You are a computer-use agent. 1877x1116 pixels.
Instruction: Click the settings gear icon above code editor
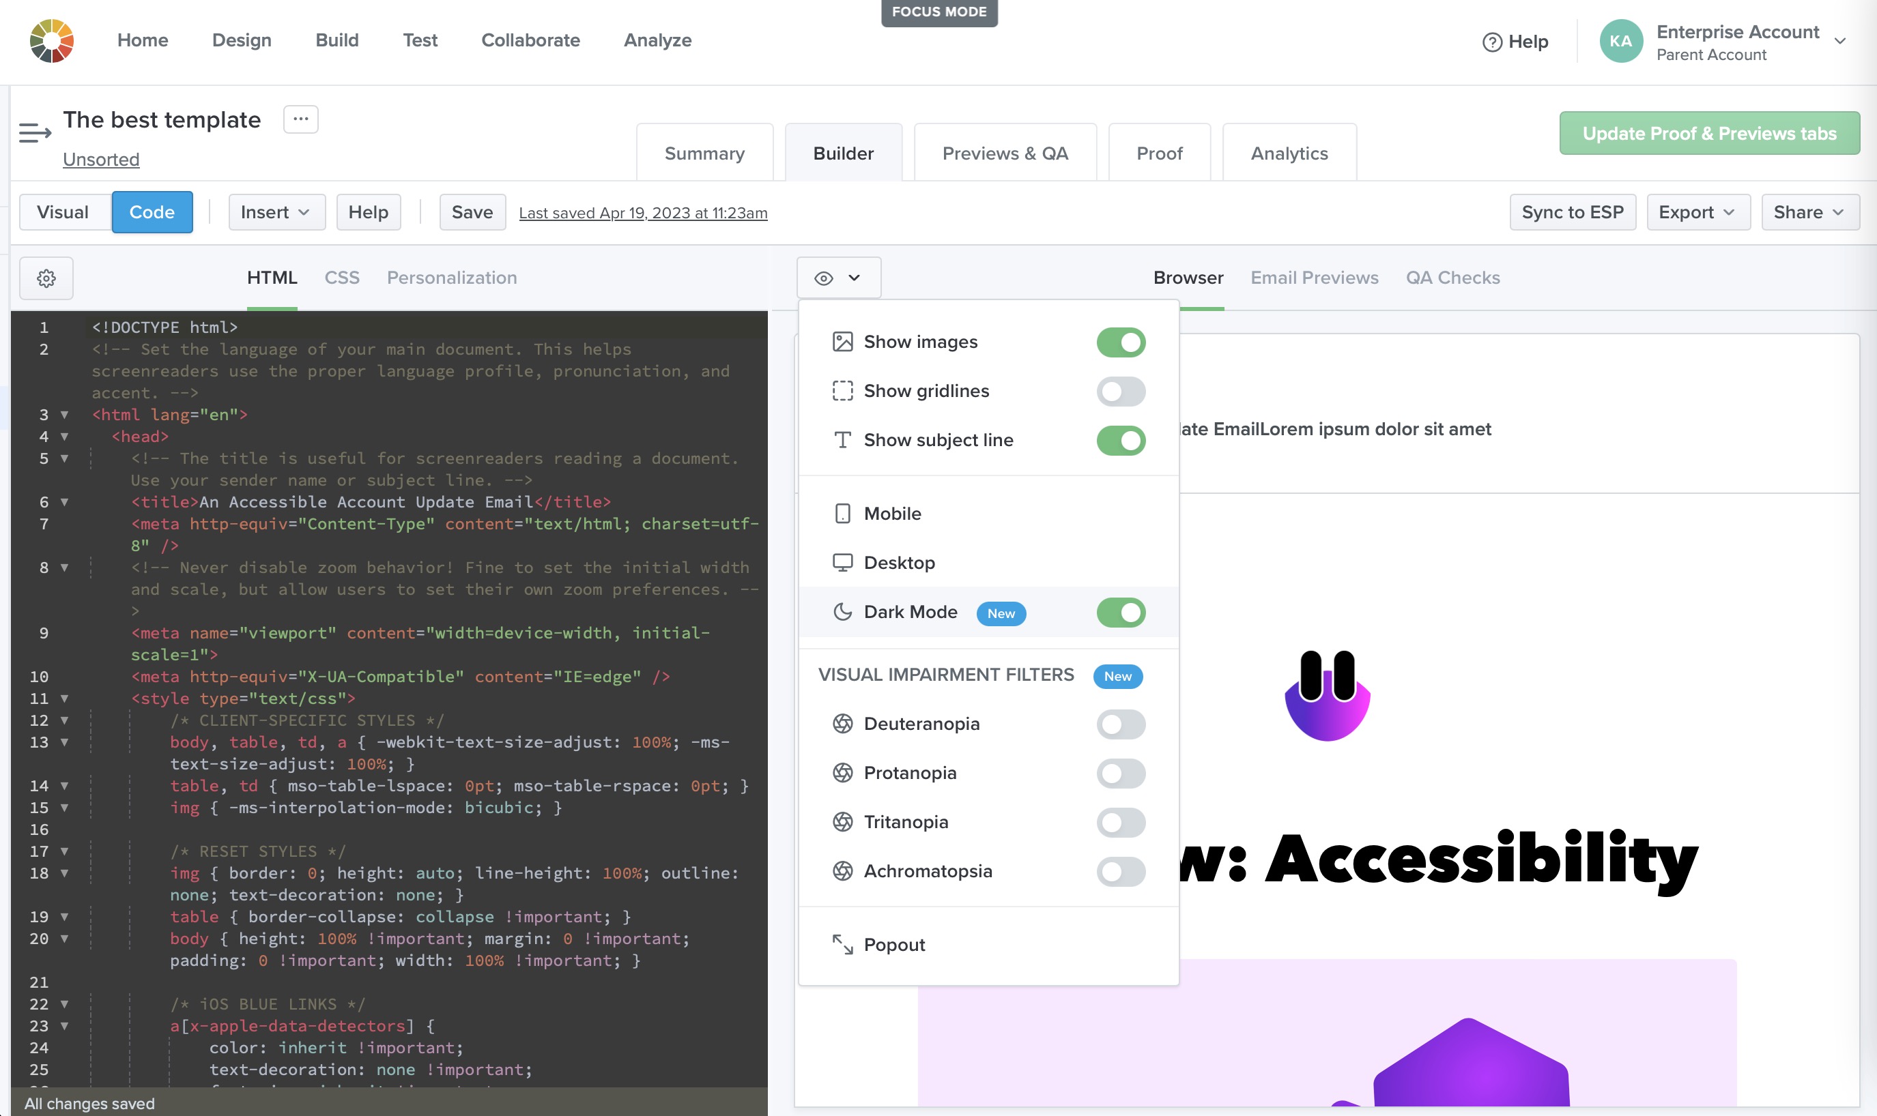point(46,278)
